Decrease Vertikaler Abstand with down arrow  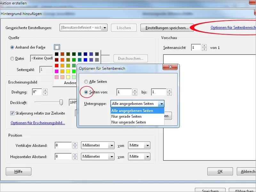(x=75, y=147)
